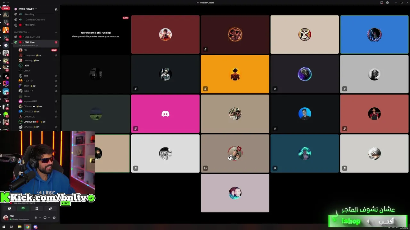Select user msjmessi8987 in voice list

click(37, 101)
